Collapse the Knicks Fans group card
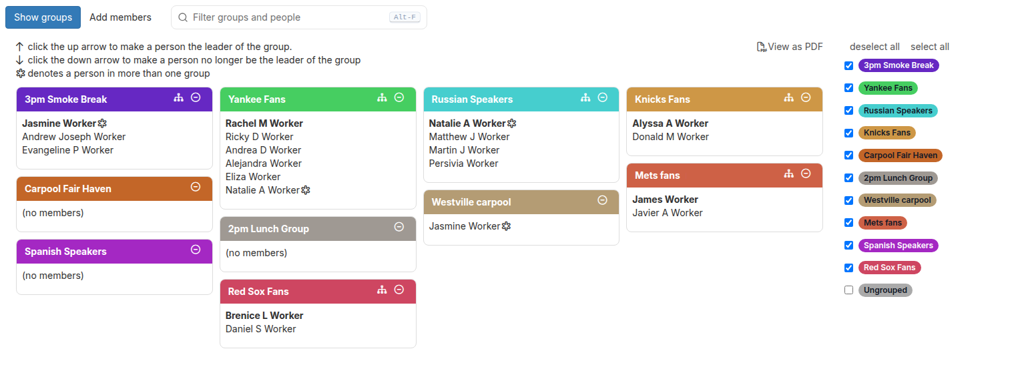Screen dimensions: 1010x367 [806, 97]
